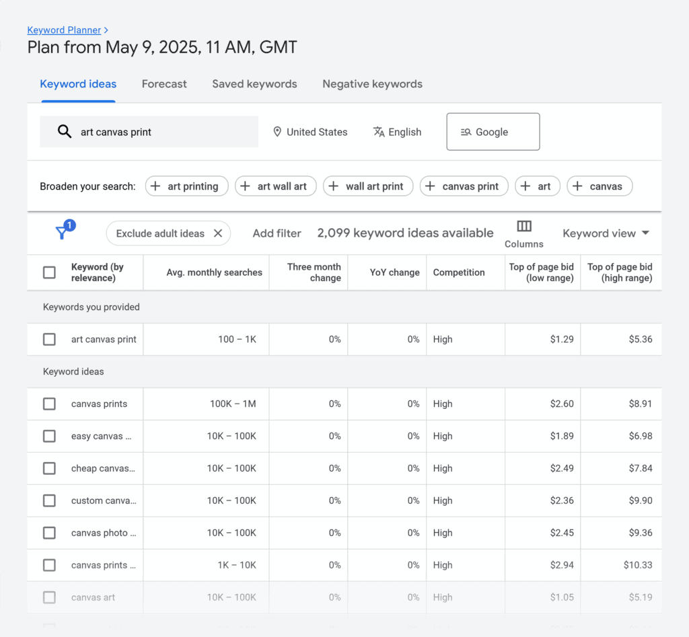The width and height of the screenshot is (689, 637).
Task: Check the 'art canvas print' row checkbox
Action: (49, 340)
